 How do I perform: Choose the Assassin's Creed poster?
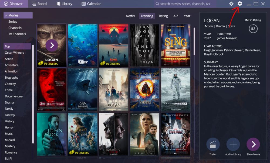click(x=114, y=134)
